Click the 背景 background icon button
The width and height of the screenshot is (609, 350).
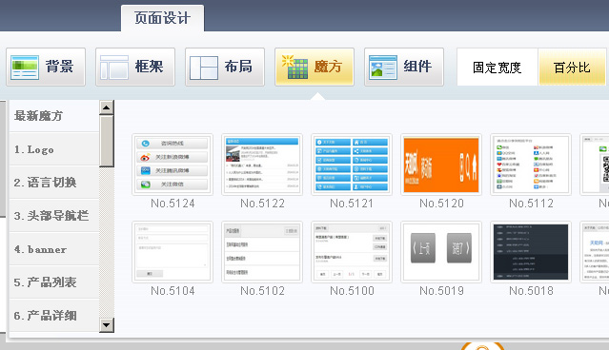(46, 67)
